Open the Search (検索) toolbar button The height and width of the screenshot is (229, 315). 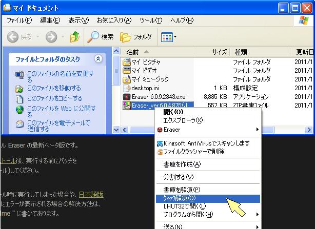[100, 37]
